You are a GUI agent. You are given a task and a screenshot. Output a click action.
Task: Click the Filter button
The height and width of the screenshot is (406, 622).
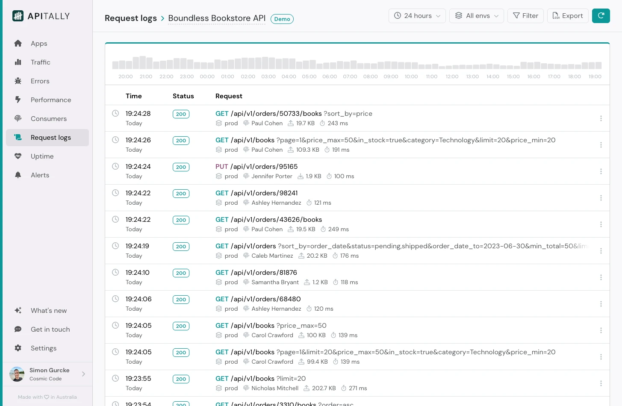[525, 16]
